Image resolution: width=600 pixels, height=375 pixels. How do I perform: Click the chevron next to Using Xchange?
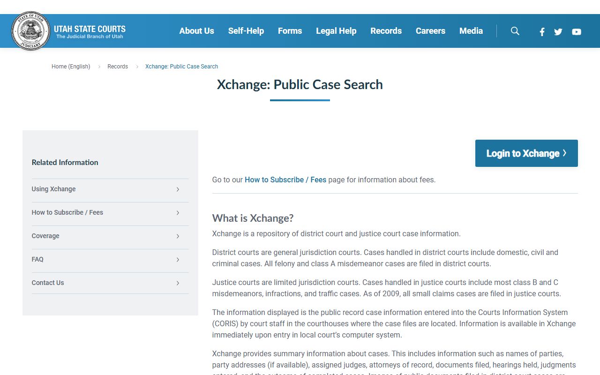[x=178, y=189]
